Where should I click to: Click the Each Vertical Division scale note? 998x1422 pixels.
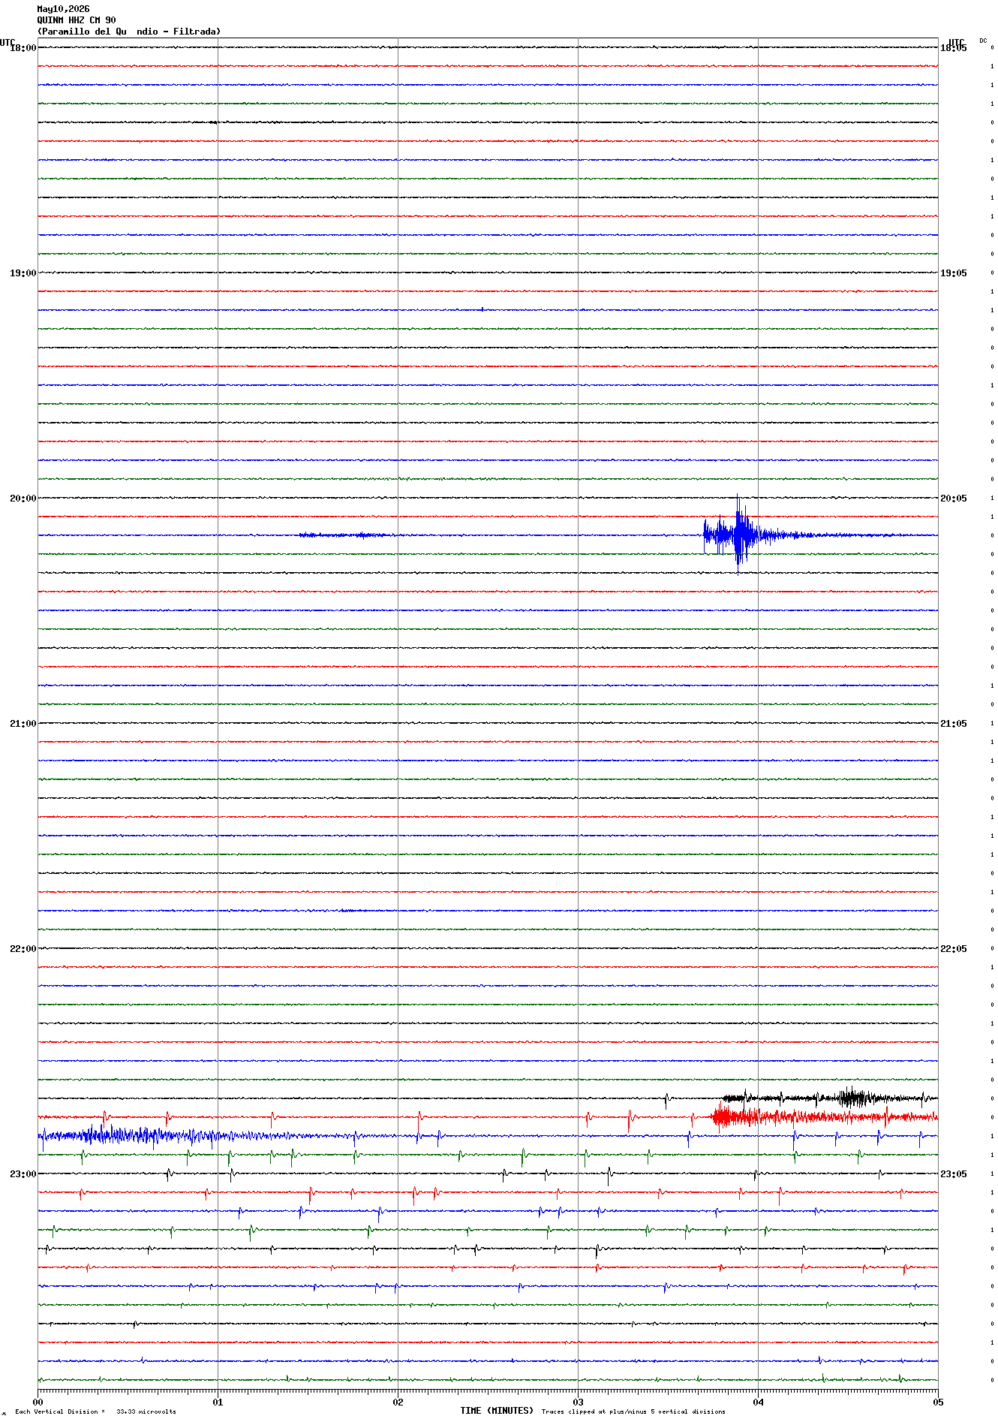coord(95,1411)
